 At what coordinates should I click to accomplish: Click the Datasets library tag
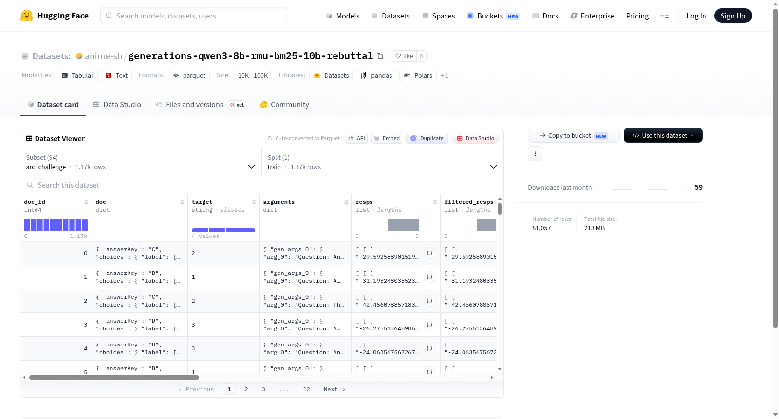coord(331,75)
